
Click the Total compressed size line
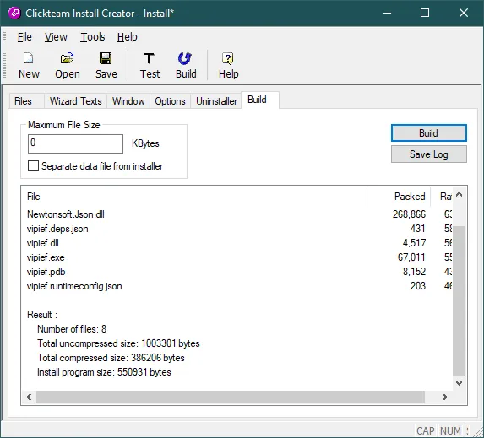[x=111, y=358]
